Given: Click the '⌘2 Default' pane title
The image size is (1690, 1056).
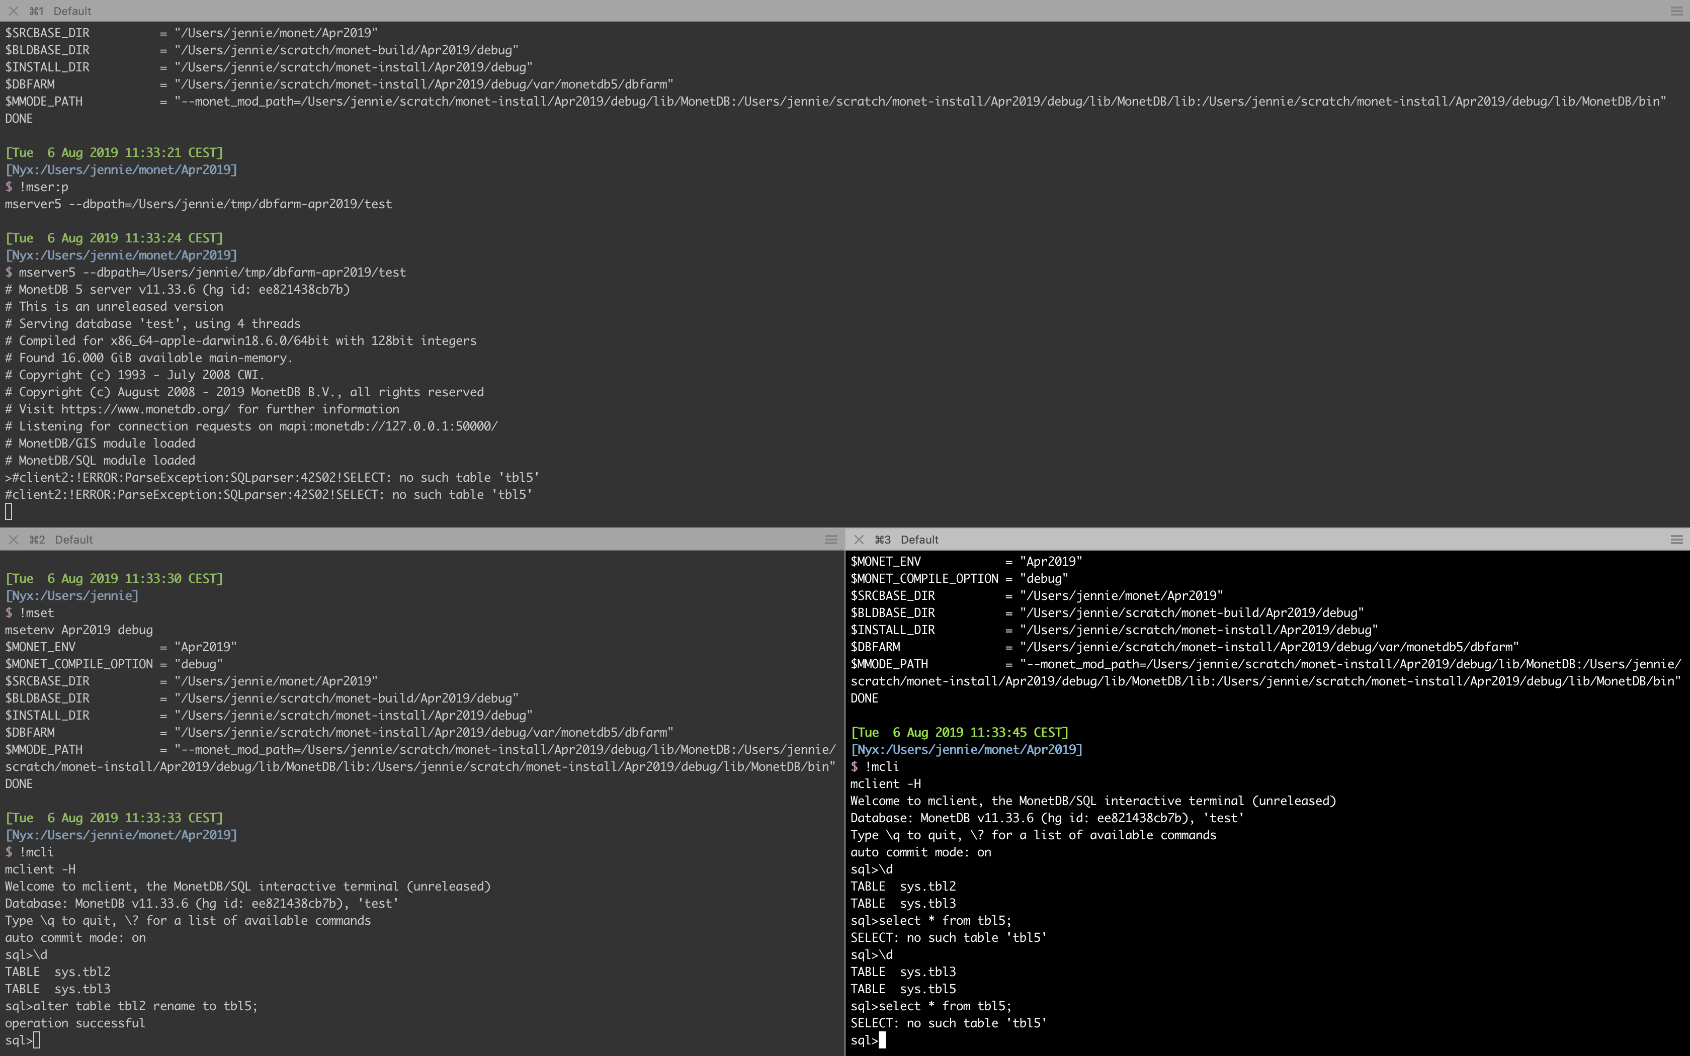Looking at the screenshot, I should click(x=61, y=539).
